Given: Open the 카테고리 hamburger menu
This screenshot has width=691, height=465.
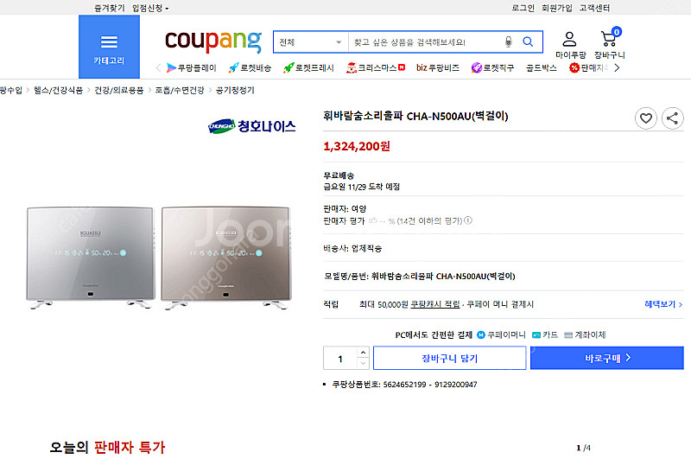Looking at the screenshot, I should click(x=109, y=47).
